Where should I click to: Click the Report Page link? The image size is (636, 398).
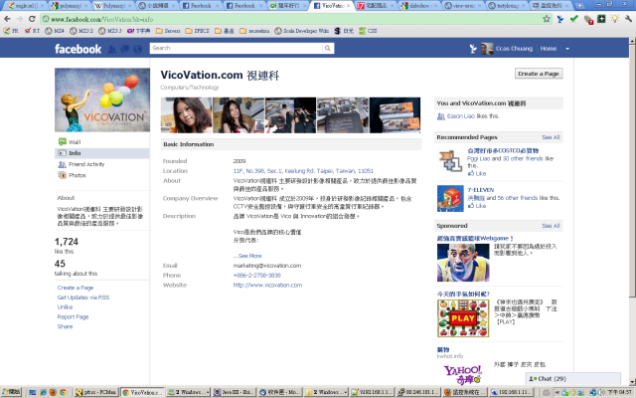coord(73,316)
